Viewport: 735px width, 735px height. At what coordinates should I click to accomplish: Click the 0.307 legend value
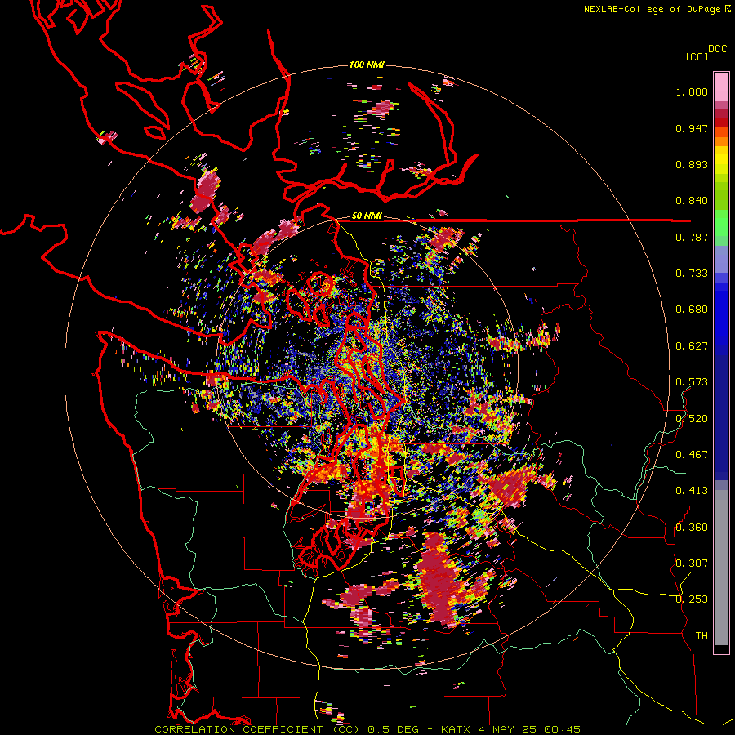pyautogui.click(x=692, y=563)
